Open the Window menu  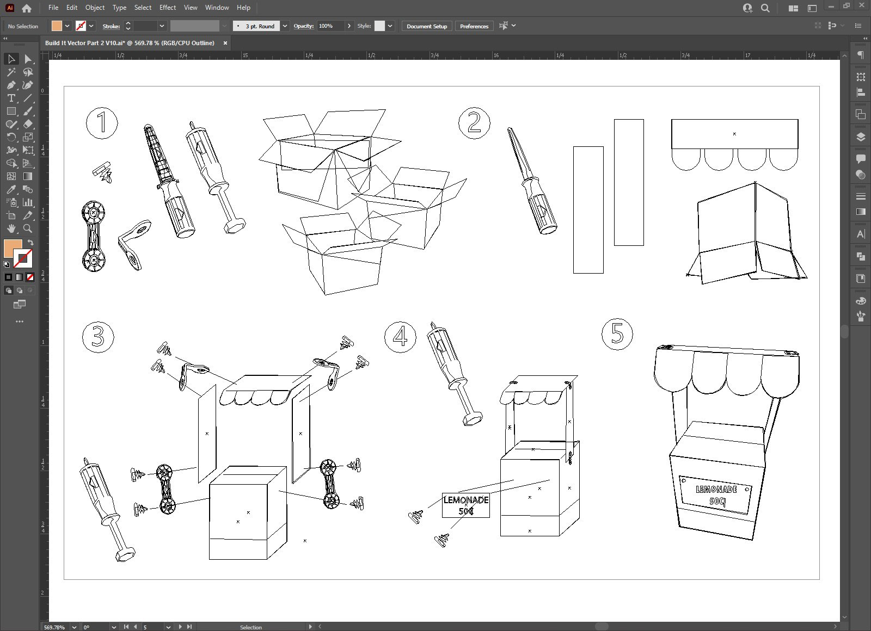(x=217, y=8)
